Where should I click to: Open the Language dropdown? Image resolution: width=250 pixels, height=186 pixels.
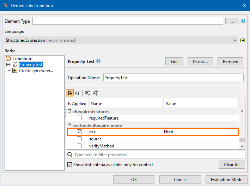click(x=235, y=40)
